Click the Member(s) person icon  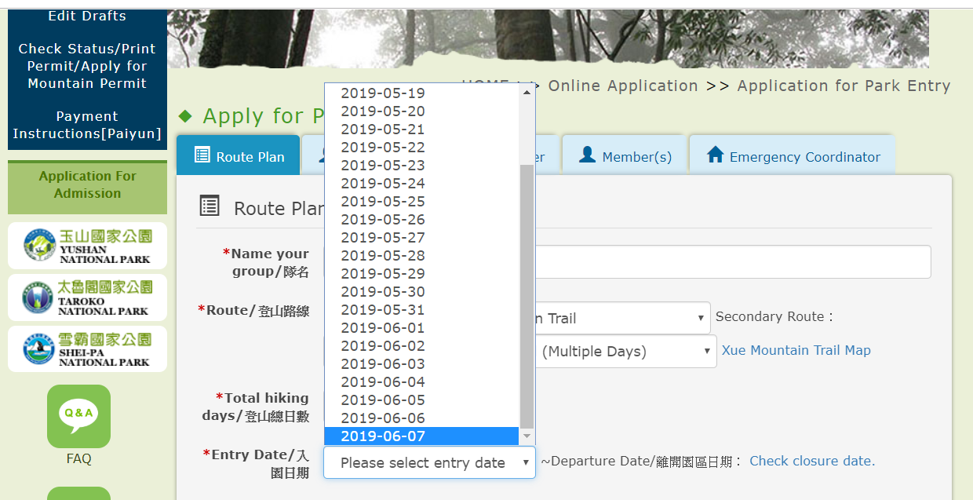pos(587,155)
